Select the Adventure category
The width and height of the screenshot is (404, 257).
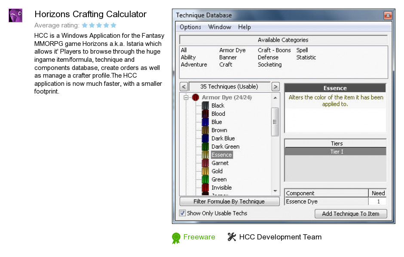tap(194, 64)
